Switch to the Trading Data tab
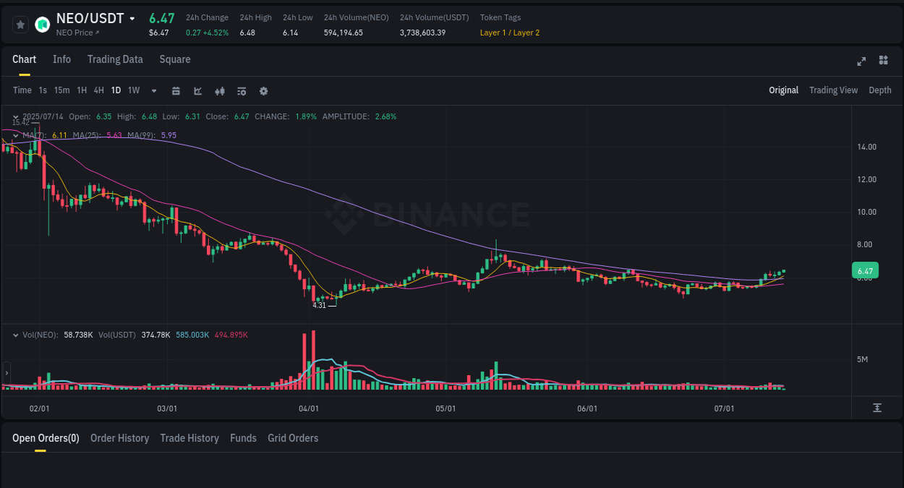904x488 pixels. pyautogui.click(x=115, y=59)
